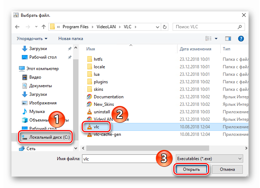Select the skins folder icon
The width and height of the screenshot is (260, 188).
pyautogui.click(x=90, y=89)
